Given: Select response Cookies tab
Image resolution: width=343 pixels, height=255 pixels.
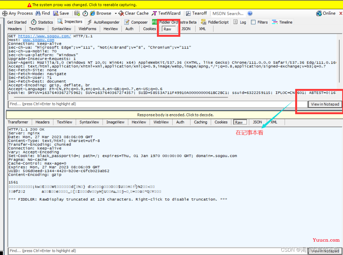Looking at the screenshot, I should coord(221,122).
